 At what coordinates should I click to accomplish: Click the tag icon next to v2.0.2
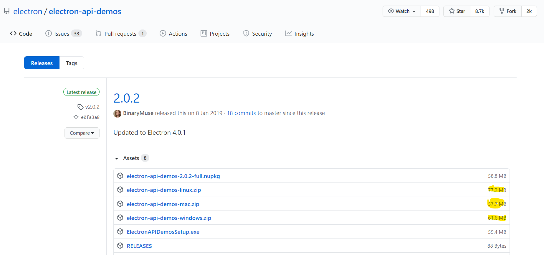tap(80, 107)
